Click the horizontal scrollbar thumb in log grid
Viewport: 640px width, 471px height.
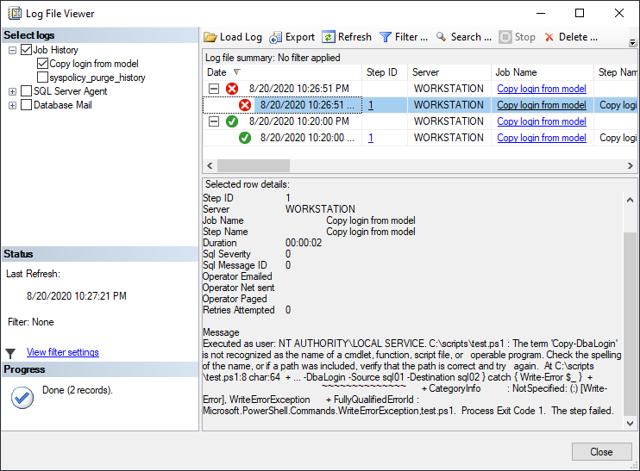254,166
